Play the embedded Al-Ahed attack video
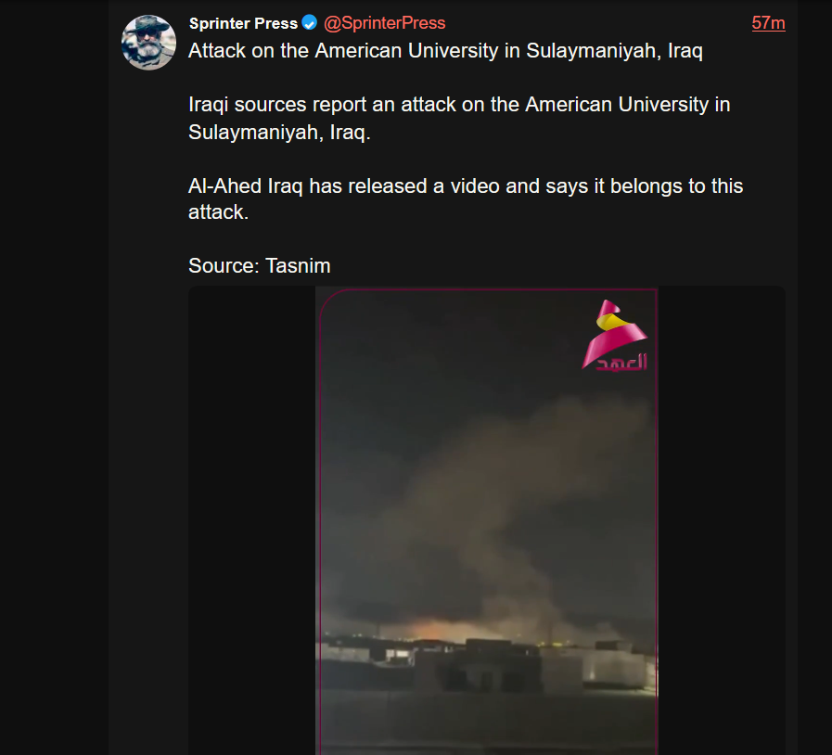This screenshot has width=832, height=755. (487, 520)
